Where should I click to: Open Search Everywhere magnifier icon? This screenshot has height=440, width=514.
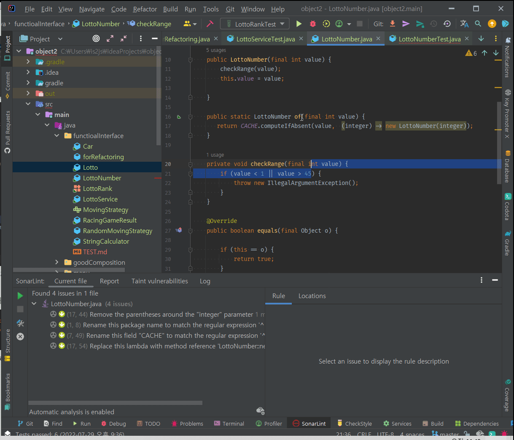[x=478, y=24]
